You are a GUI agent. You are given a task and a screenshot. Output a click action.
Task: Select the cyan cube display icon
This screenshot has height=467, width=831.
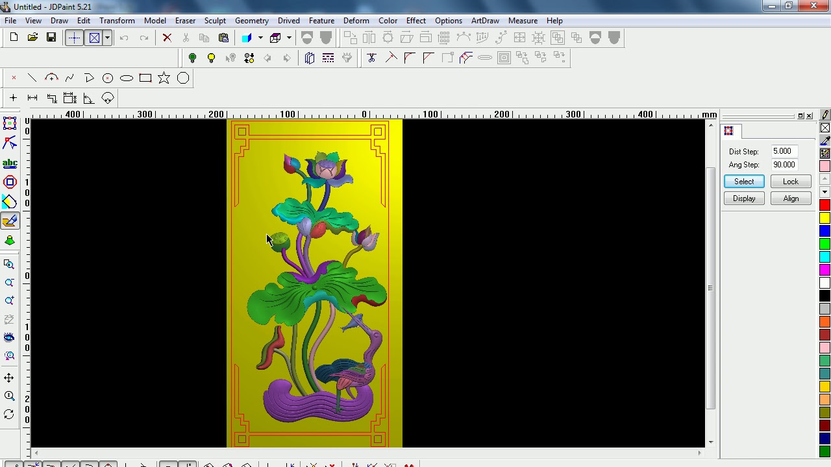point(247,38)
